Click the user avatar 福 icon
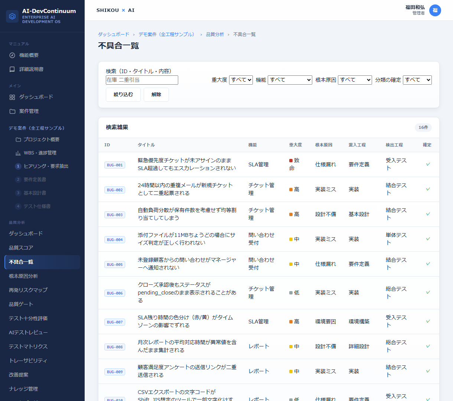453x401 pixels. [x=435, y=10]
